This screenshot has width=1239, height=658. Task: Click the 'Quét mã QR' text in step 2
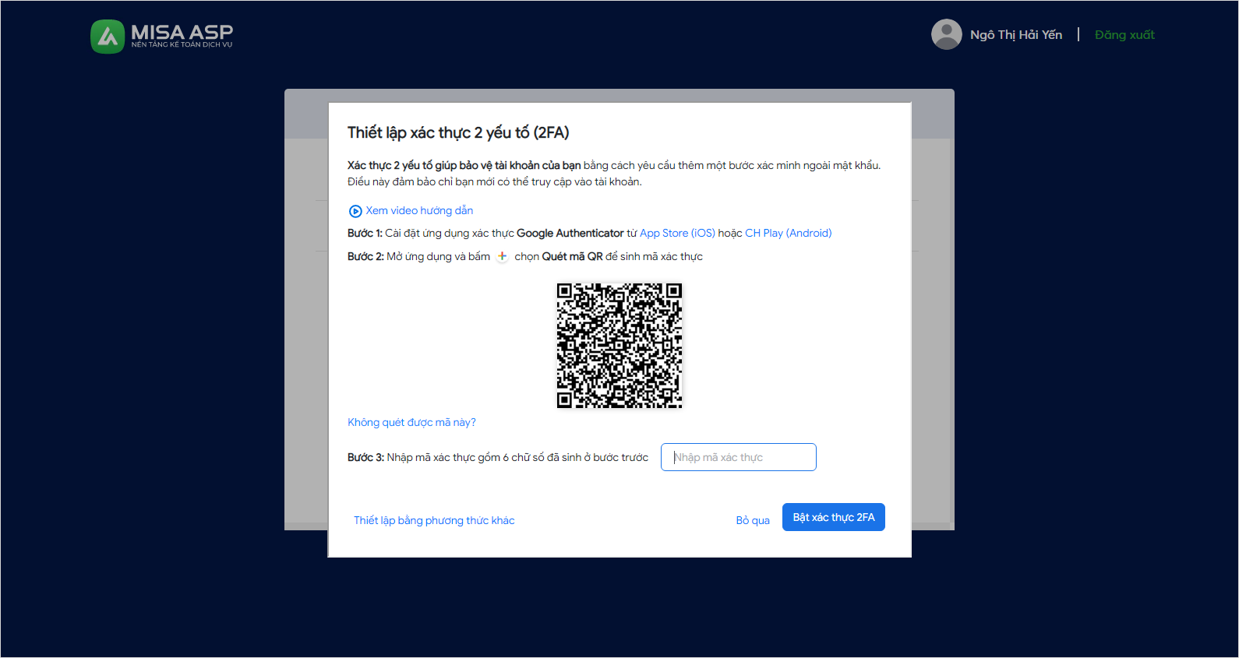click(572, 256)
